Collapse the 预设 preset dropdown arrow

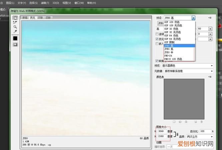pos(193,18)
